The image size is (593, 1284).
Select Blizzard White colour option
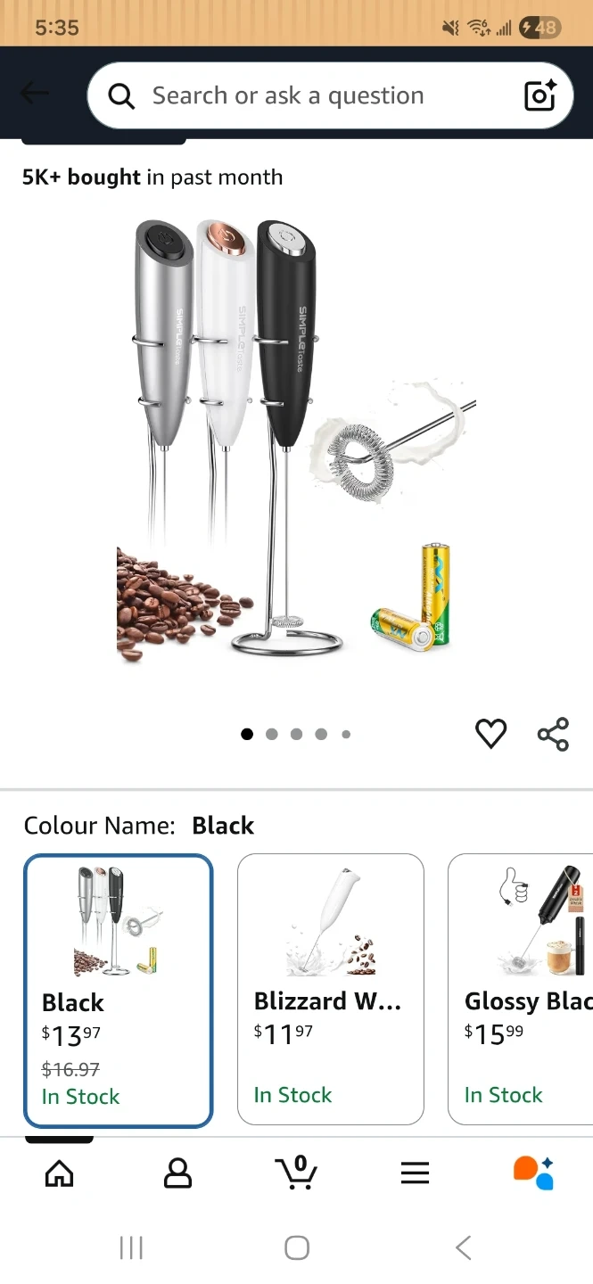(x=330, y=989)
